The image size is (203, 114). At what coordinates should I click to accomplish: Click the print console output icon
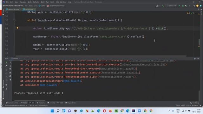pos(10,76)
